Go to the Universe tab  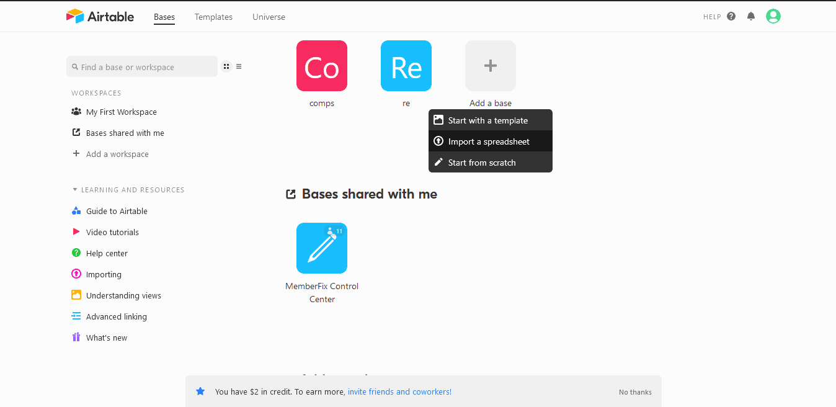tap(269, 17)
